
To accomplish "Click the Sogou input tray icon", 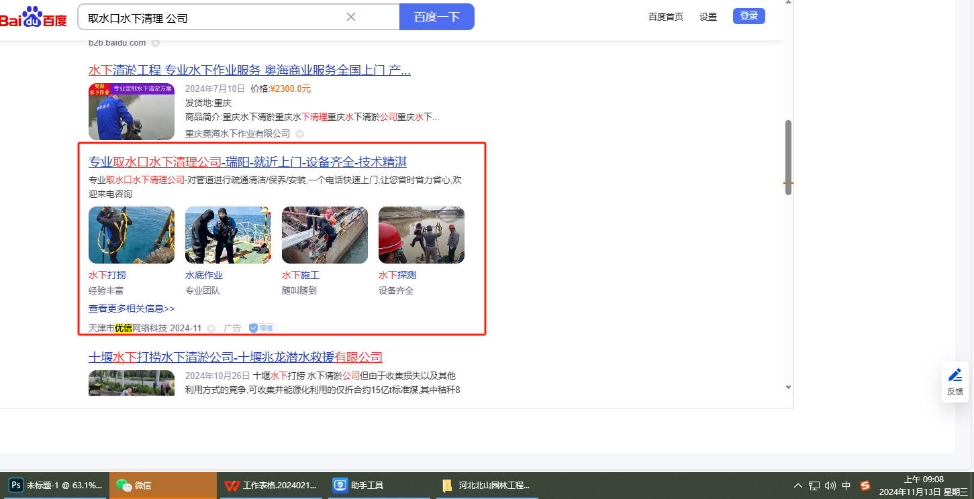I will tap(865, 486).
